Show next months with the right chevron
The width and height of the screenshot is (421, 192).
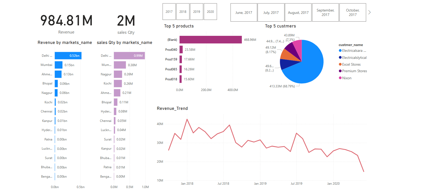point(370,12)
